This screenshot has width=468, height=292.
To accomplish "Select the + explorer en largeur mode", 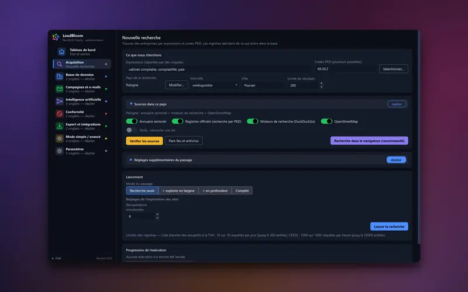I will pyautogui.click(x=178, y=191).
